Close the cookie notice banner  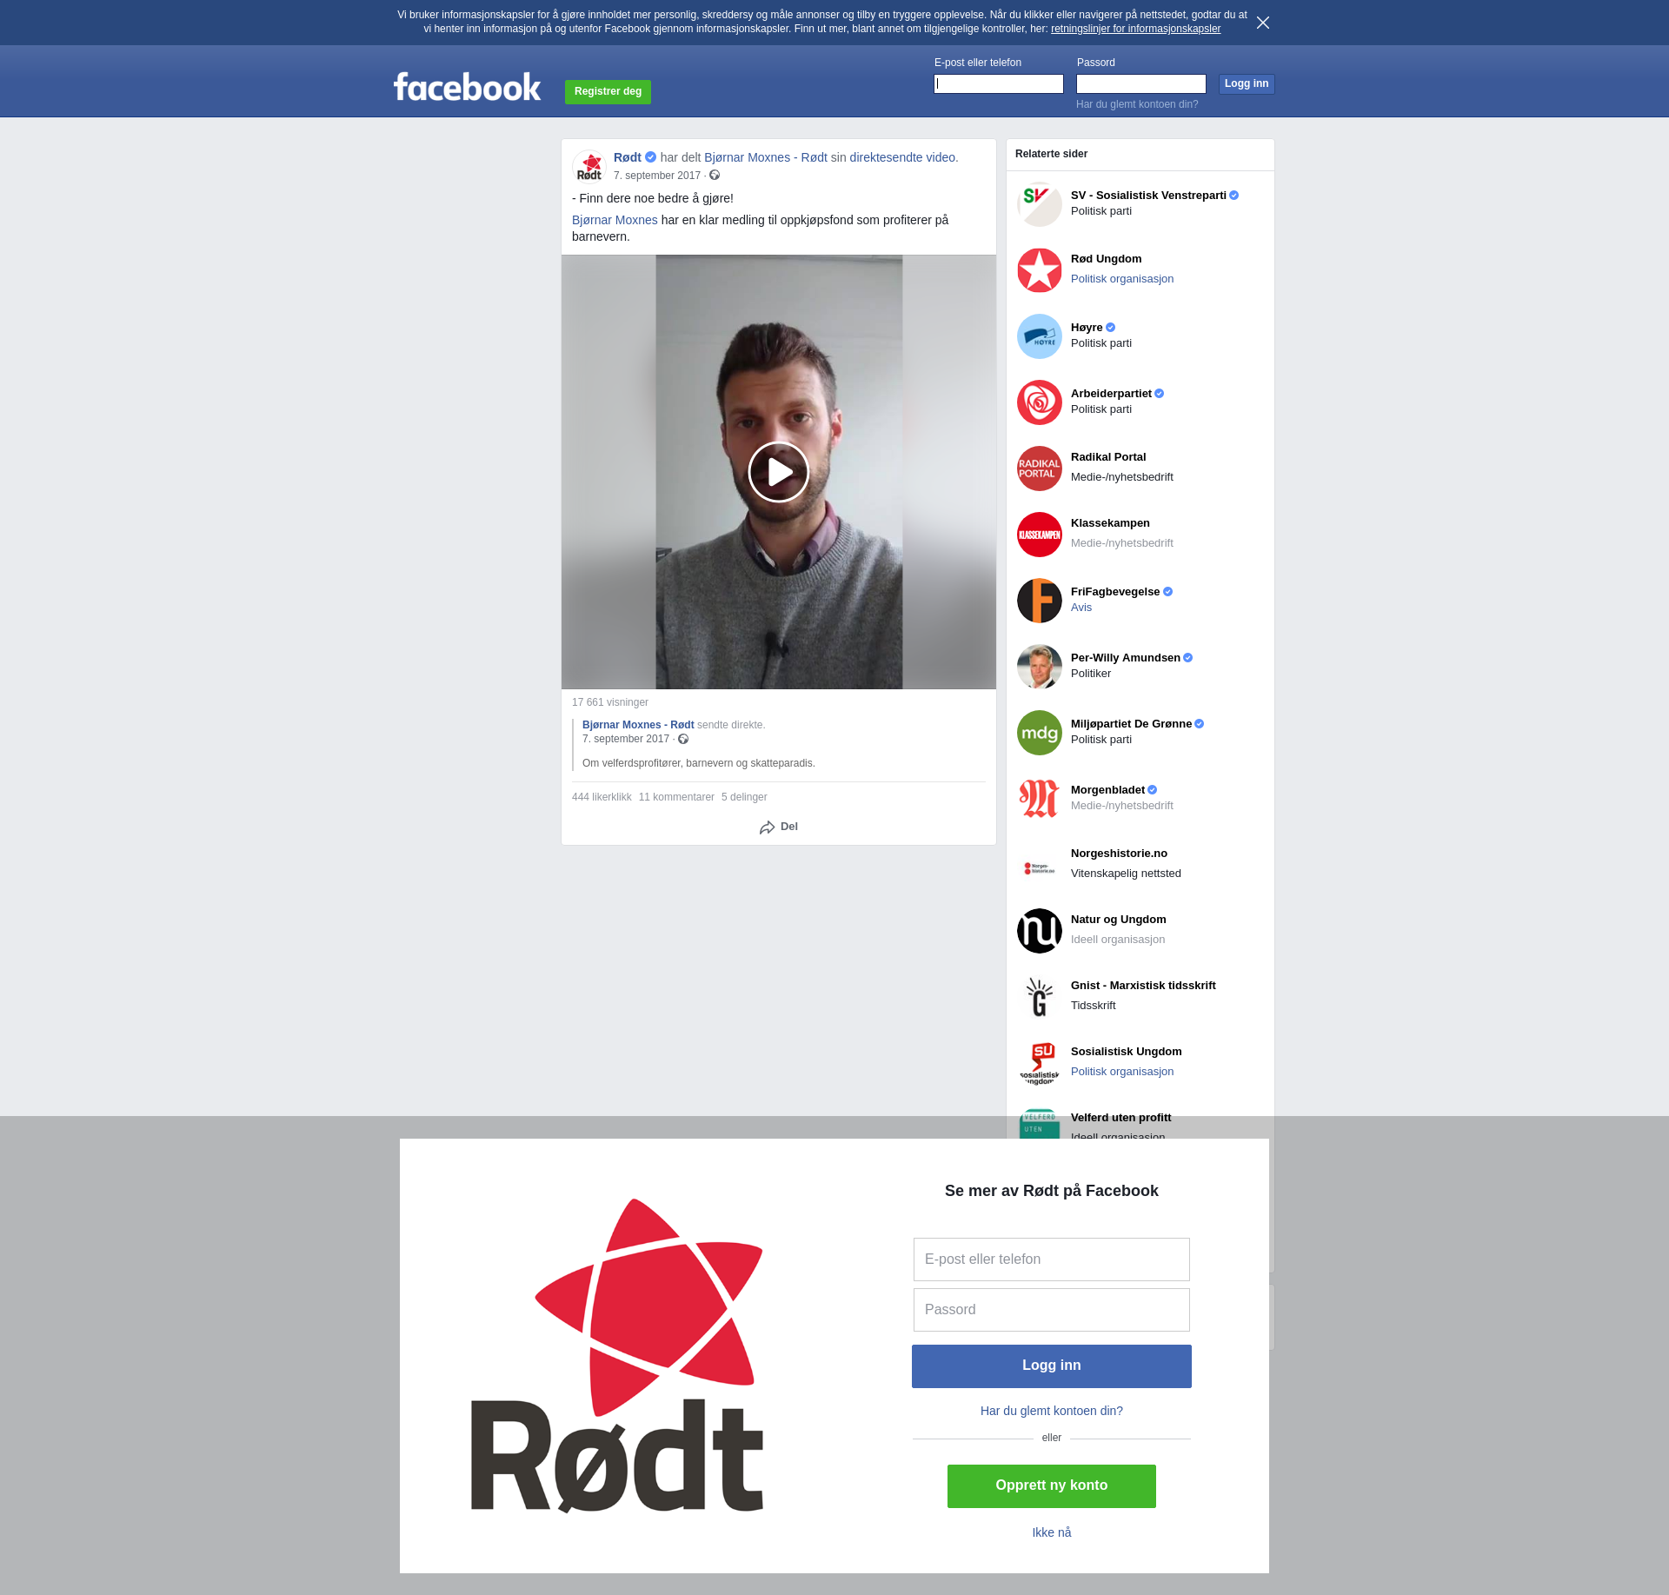[x=1263, y=23]
